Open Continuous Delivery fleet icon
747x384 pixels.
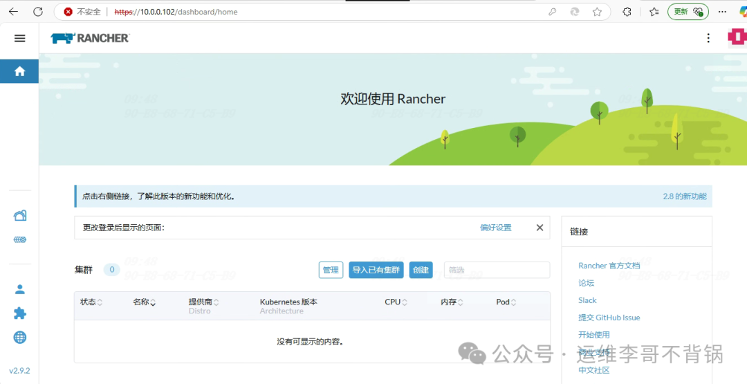coord(19,239)
